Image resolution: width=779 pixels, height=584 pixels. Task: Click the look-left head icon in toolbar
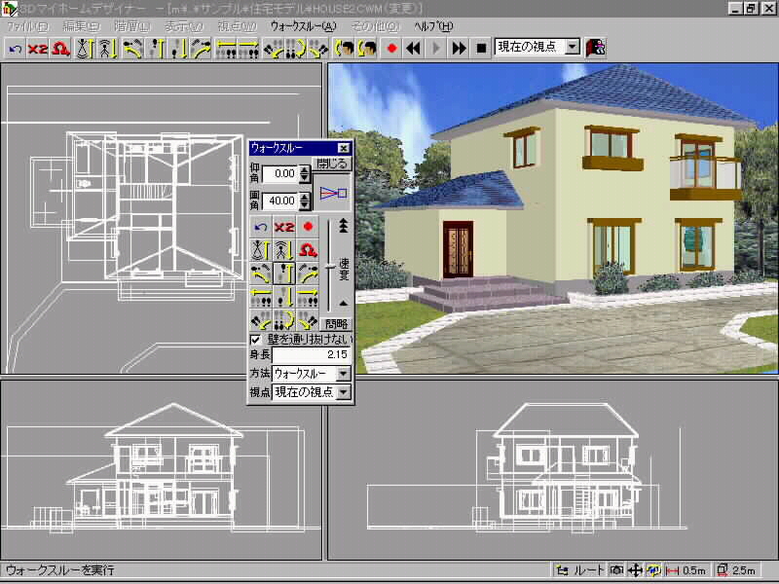pyautogui.click(x=345, y=49)
